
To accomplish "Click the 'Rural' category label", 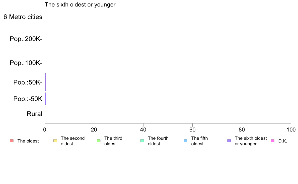I will tap(34, 114).
